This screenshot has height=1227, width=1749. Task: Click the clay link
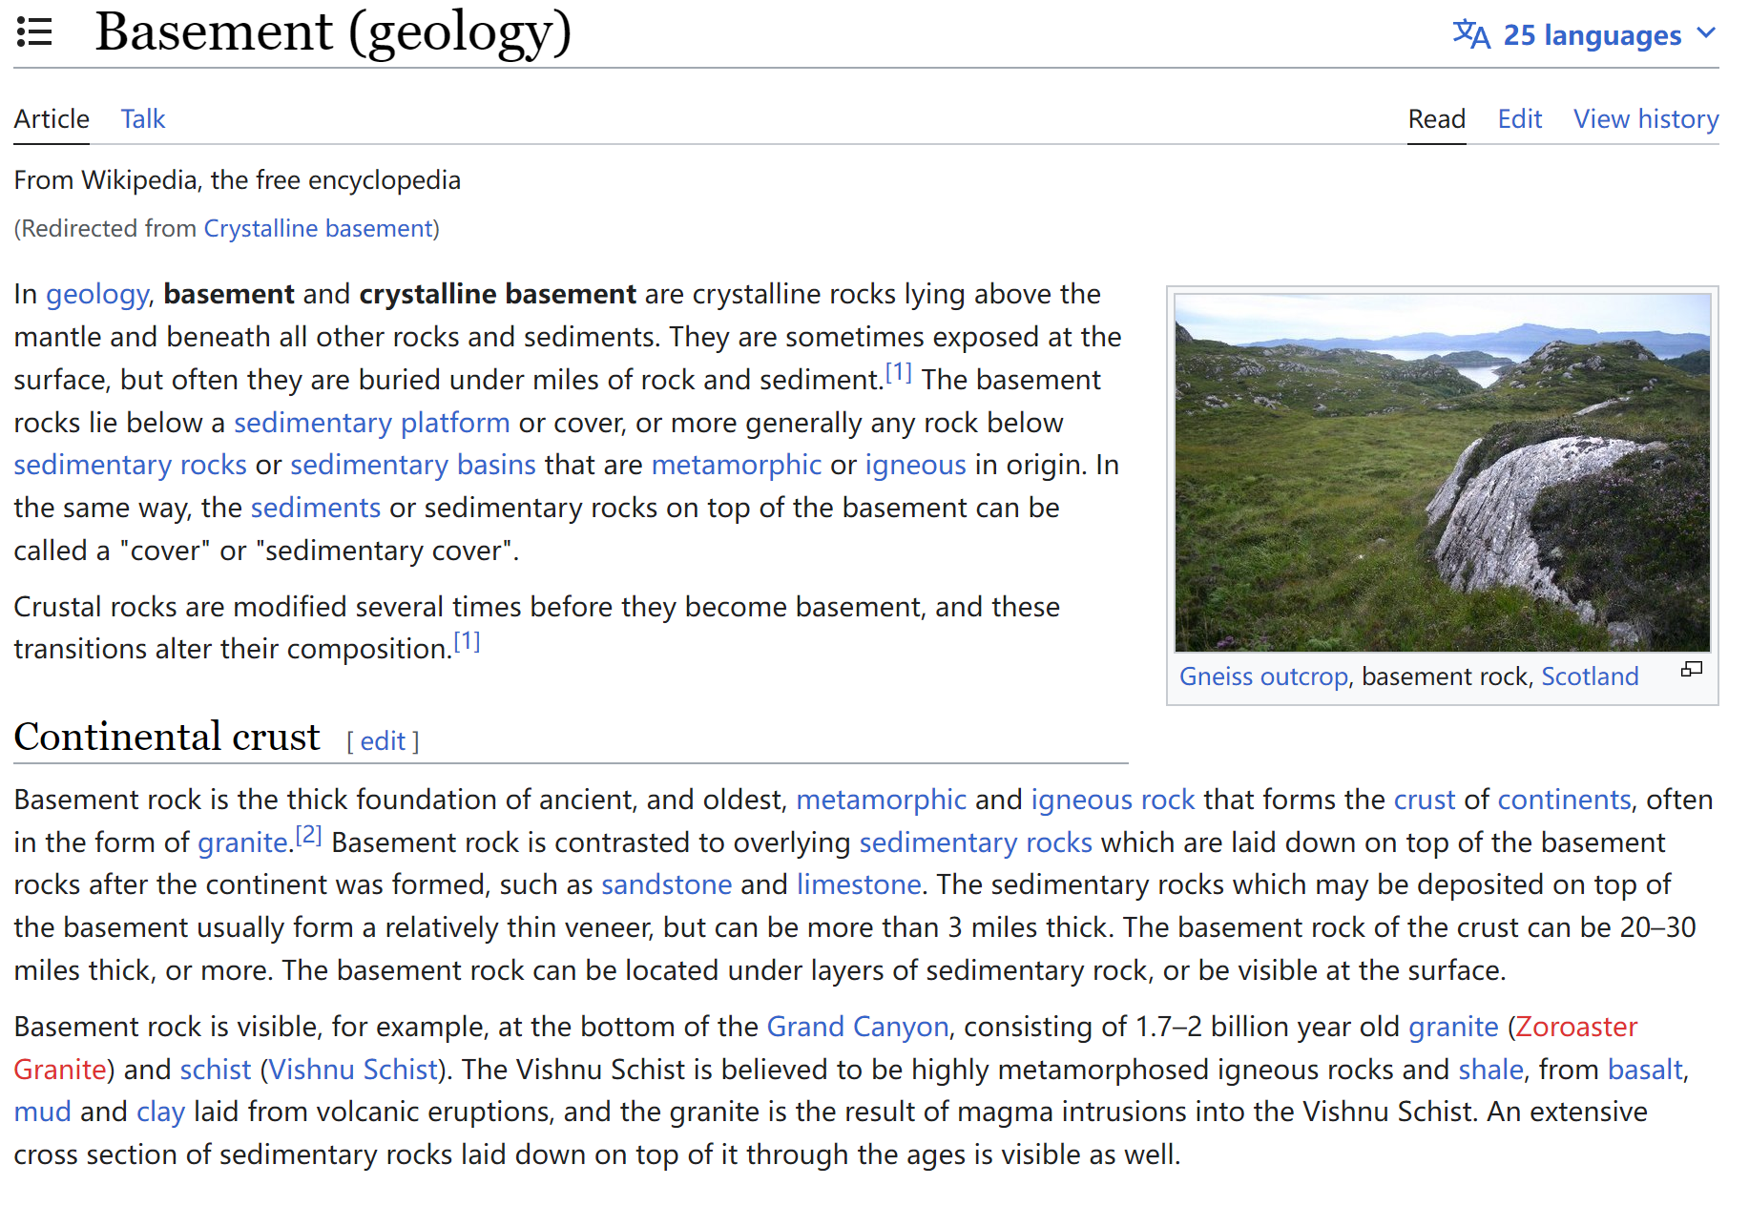160,1112
